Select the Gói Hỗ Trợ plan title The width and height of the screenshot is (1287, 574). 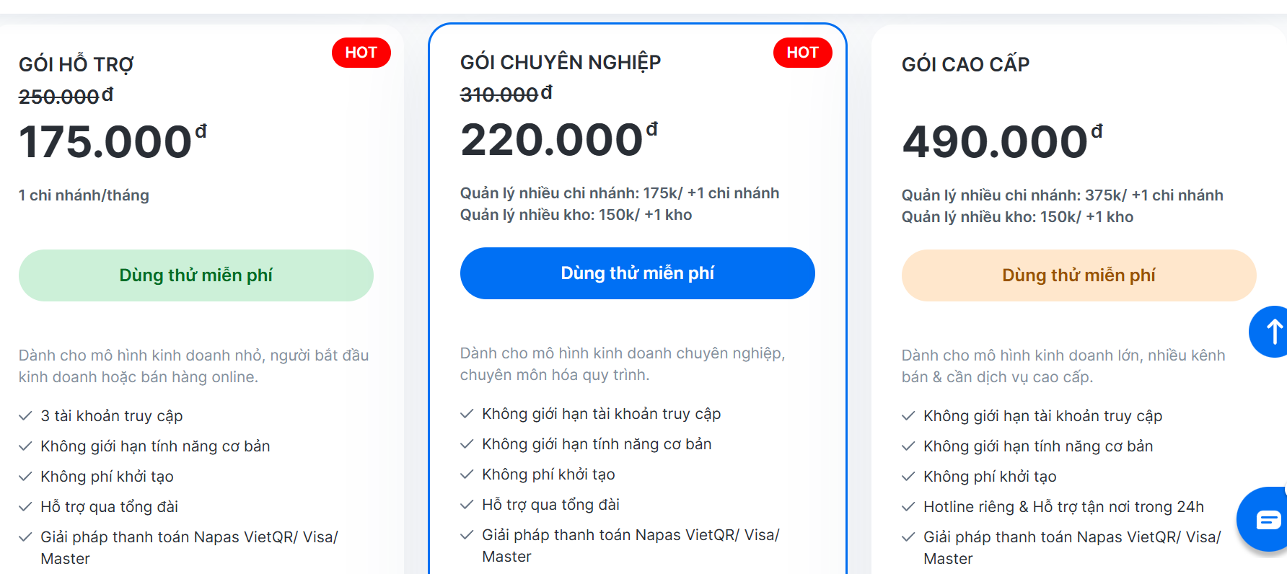76,64
